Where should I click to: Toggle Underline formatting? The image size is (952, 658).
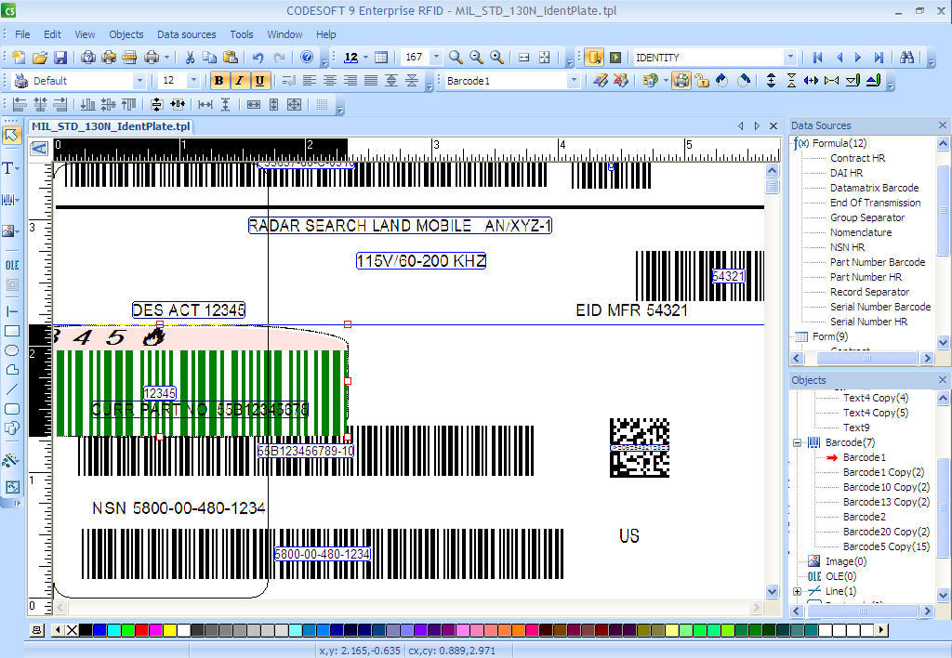click(260, 80)
